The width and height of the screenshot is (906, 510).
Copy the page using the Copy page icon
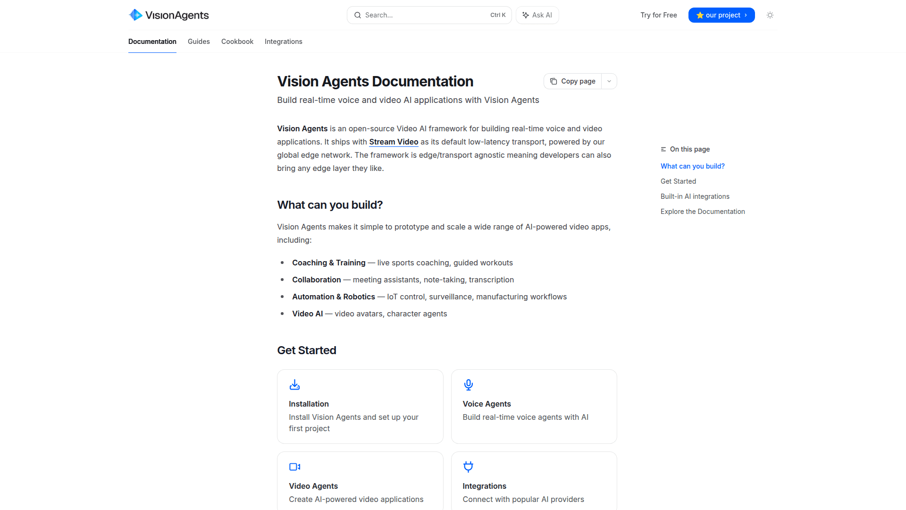[554, 81]
